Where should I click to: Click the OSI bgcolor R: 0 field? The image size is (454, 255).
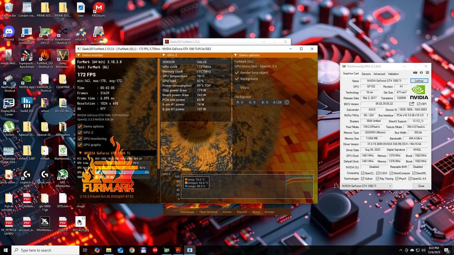[240, 102]
